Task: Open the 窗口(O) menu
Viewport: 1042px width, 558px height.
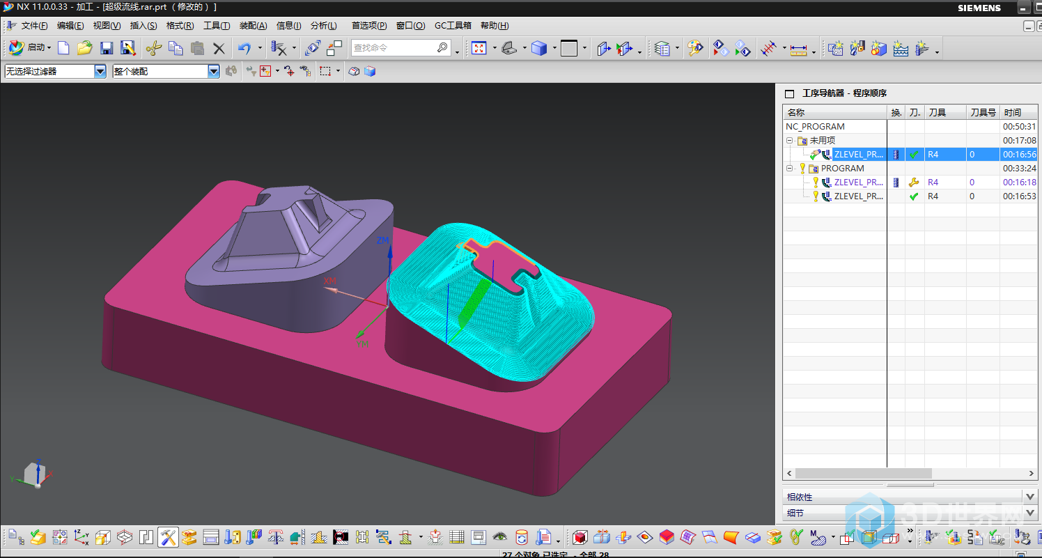Action: tap(410, 26)
